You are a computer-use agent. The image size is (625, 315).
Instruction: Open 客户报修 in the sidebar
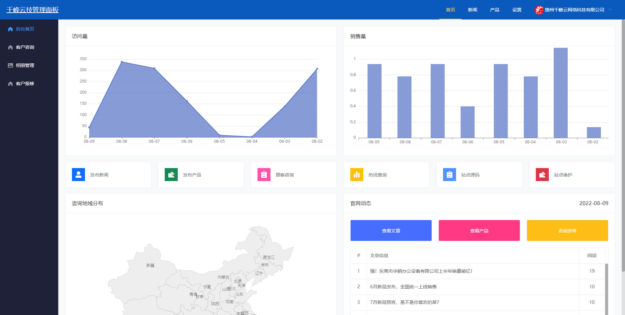(25, 84)
